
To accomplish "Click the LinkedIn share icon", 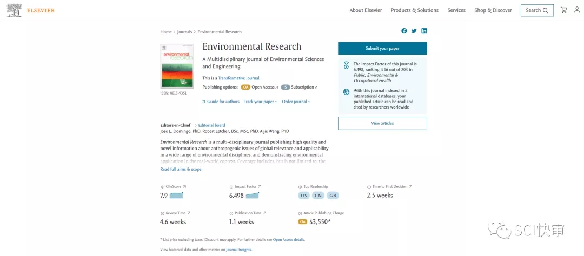I will (x=424, y=31).
